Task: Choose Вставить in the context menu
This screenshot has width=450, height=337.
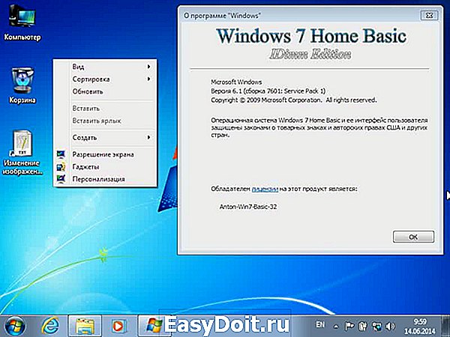Action: (x=105, y=109)
